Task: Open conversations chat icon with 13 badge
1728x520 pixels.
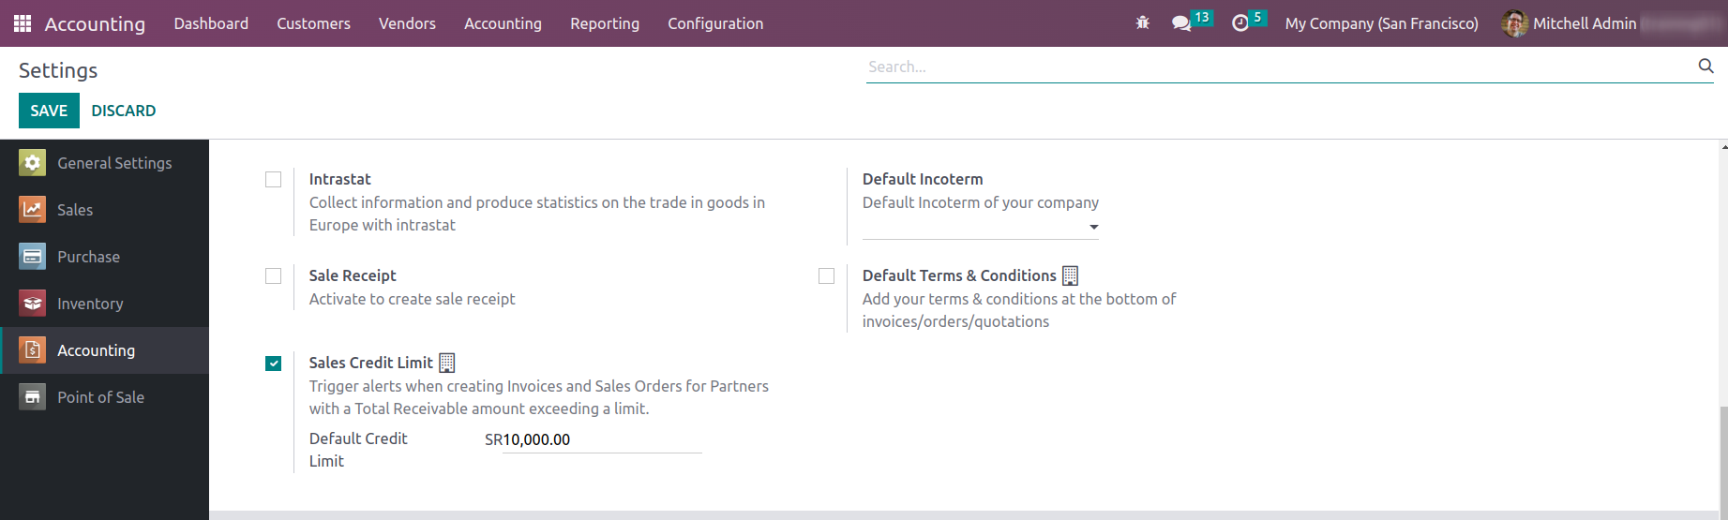Action: [x=1181, y=23]
